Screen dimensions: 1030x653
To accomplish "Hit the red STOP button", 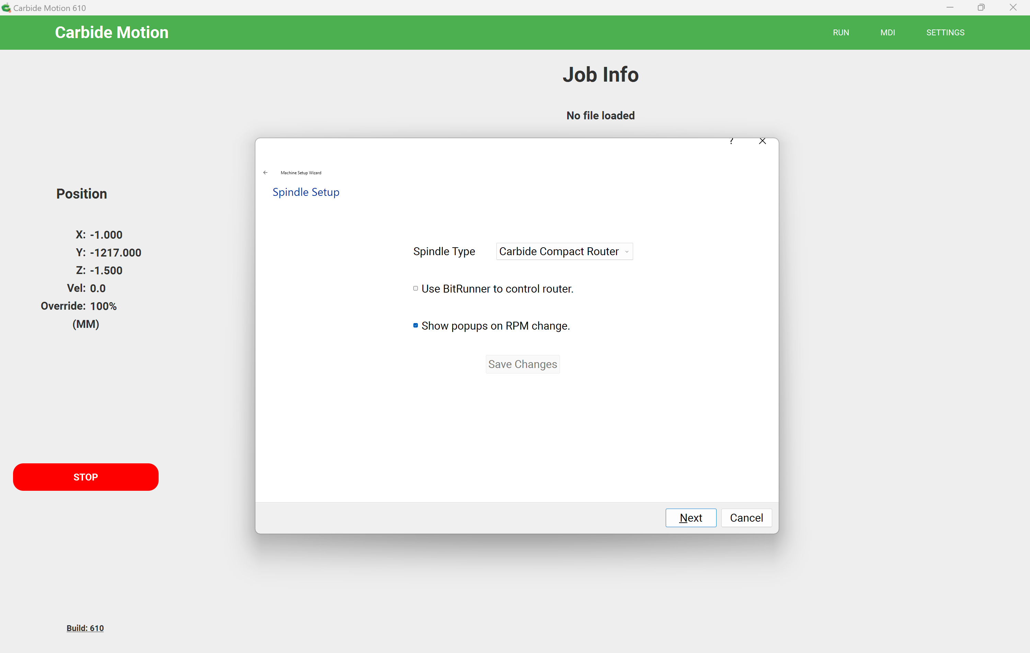I will tap(85, 477).
